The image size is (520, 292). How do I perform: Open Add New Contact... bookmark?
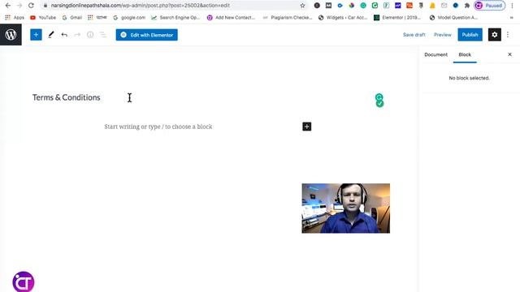coord(231,18)
